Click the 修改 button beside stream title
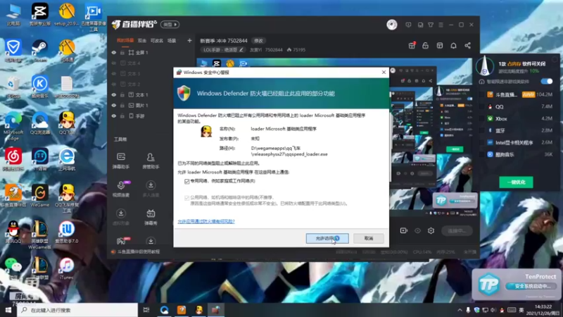Viewport: 563px width, 317px height. 258,41
